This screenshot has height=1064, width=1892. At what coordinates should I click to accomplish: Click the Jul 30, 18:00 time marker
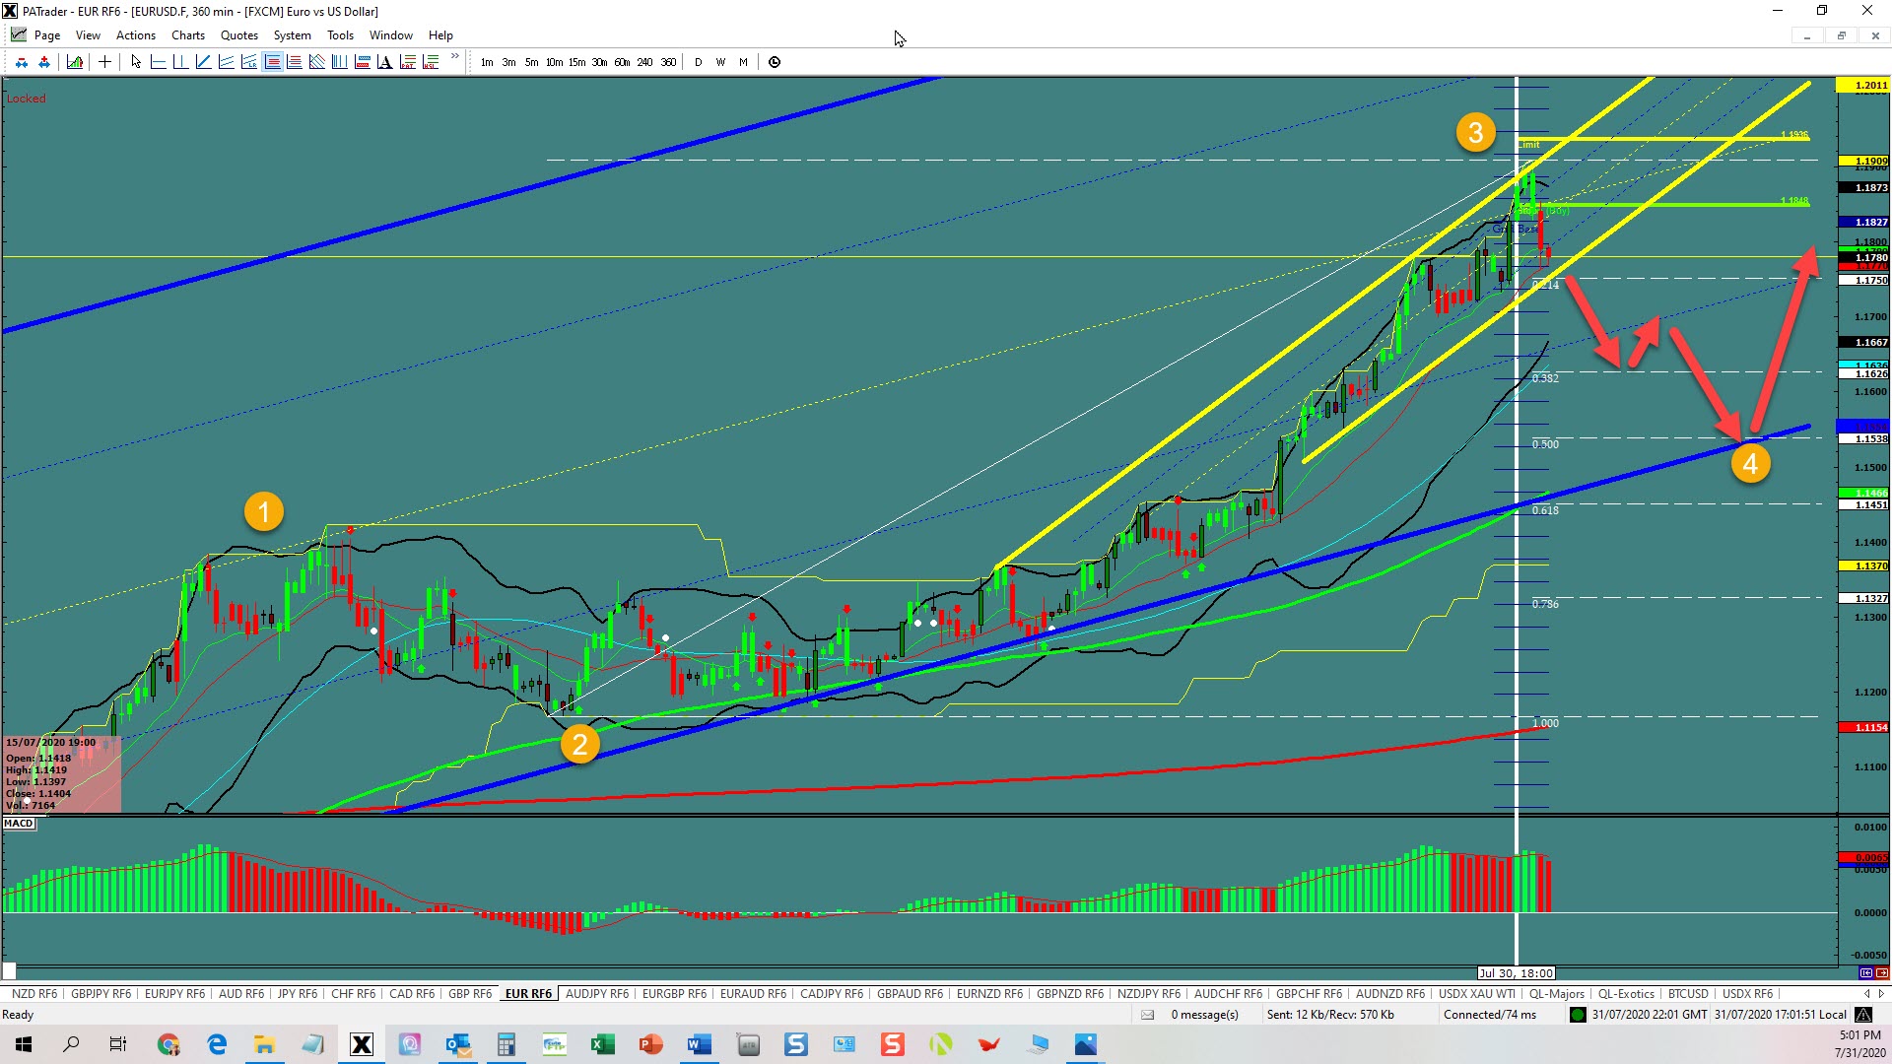(1517, 973)
